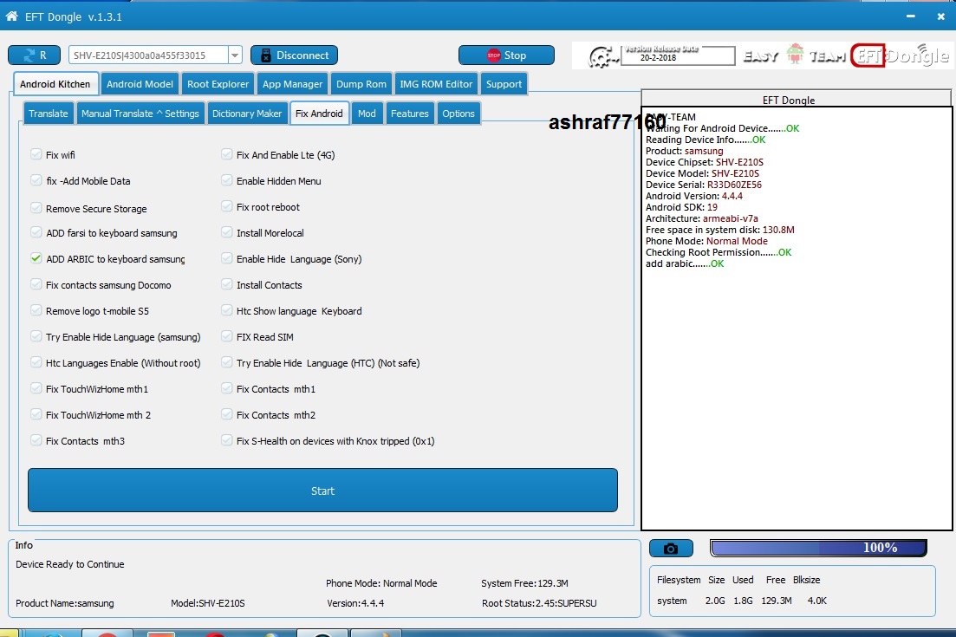Click the 'Root Status:2.45:SUPERSU' info text
956x637 pixels.
539,603
